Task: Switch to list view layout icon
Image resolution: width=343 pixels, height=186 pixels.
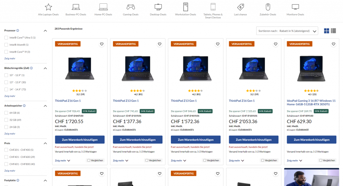Action: (333, 31)
